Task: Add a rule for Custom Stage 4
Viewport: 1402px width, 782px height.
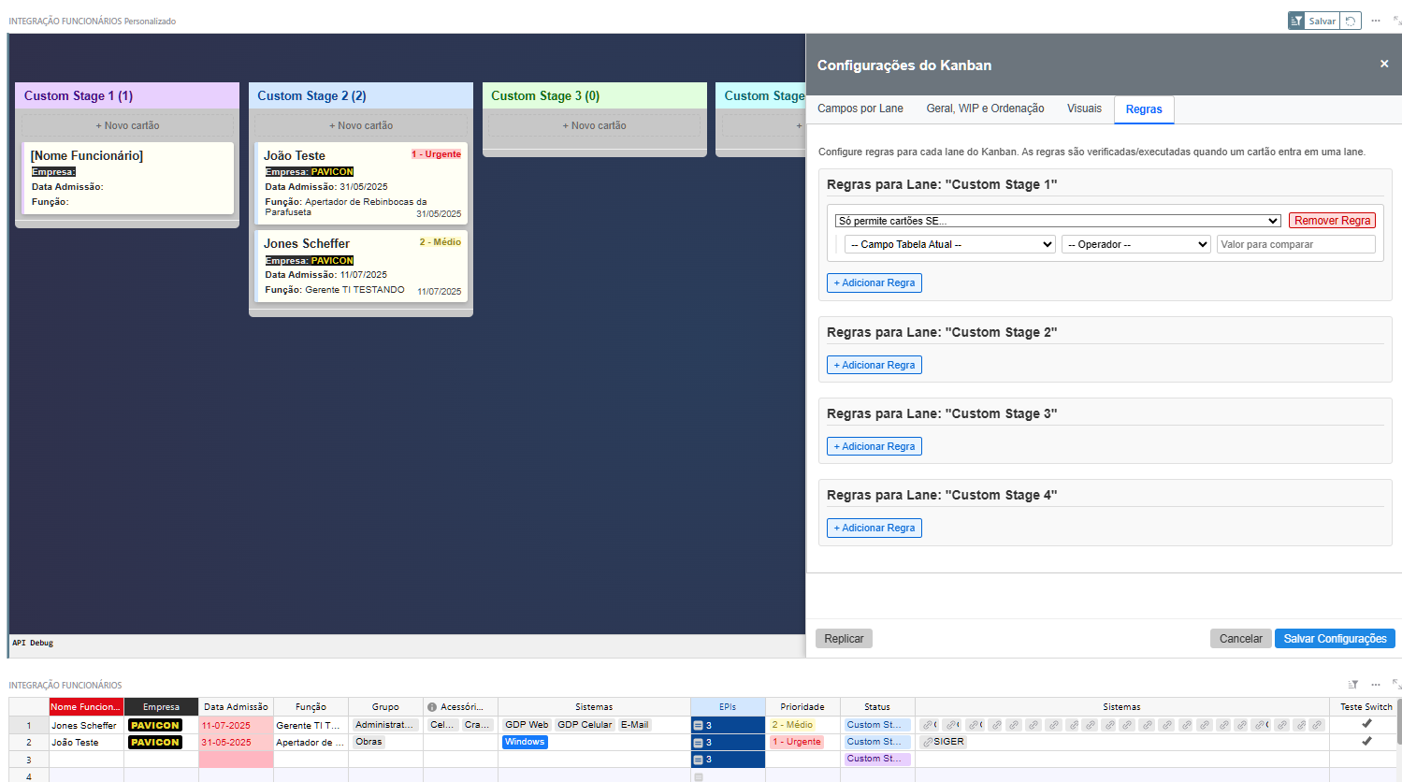Action: click(874, 528)
